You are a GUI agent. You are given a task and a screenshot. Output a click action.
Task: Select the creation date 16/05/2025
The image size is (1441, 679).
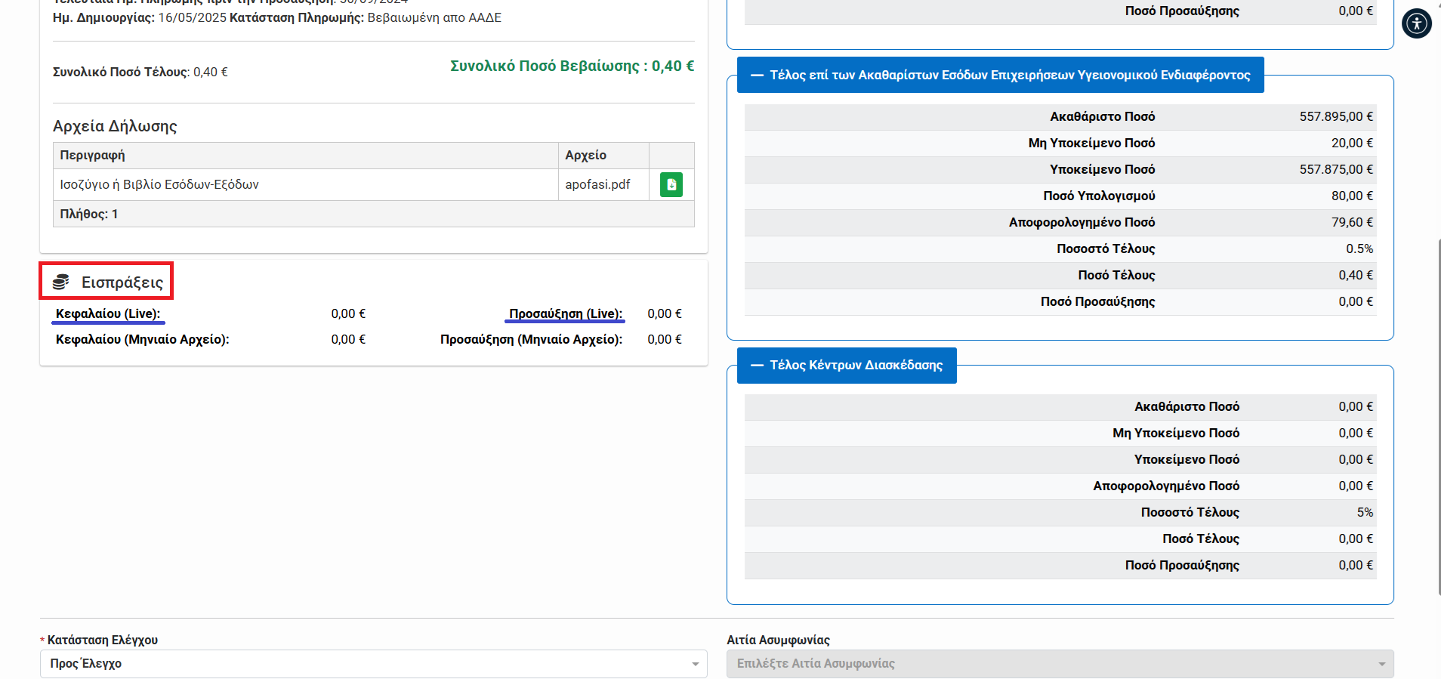pyautogui.click(x=192, y=17)
